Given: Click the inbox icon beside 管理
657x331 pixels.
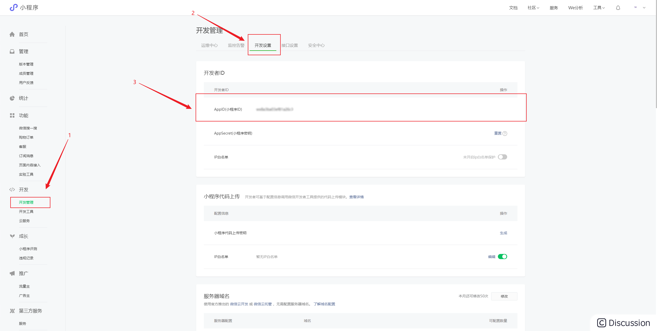Looking at the screenshot, I should (12, 52).
